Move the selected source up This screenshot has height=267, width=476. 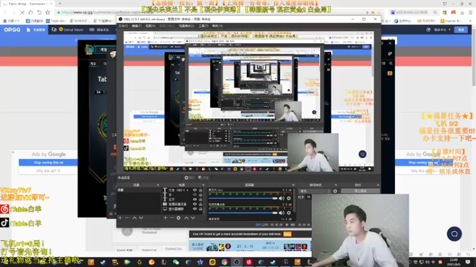tap(186, 218)
